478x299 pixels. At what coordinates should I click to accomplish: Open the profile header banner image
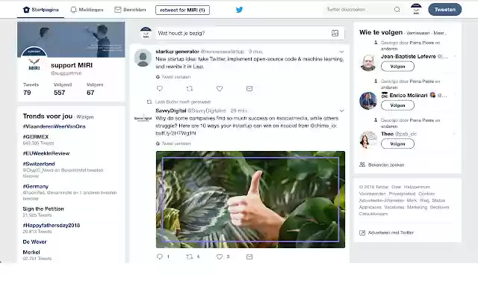(x=71, y=39)
